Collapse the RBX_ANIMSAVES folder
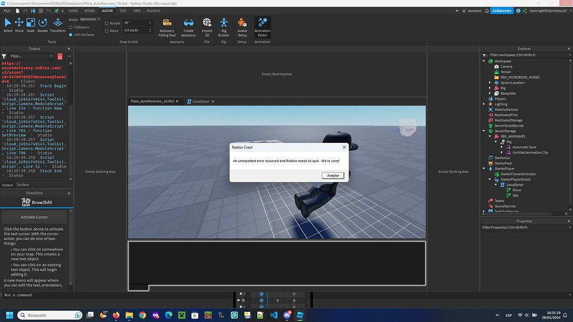 coord(490,136)
